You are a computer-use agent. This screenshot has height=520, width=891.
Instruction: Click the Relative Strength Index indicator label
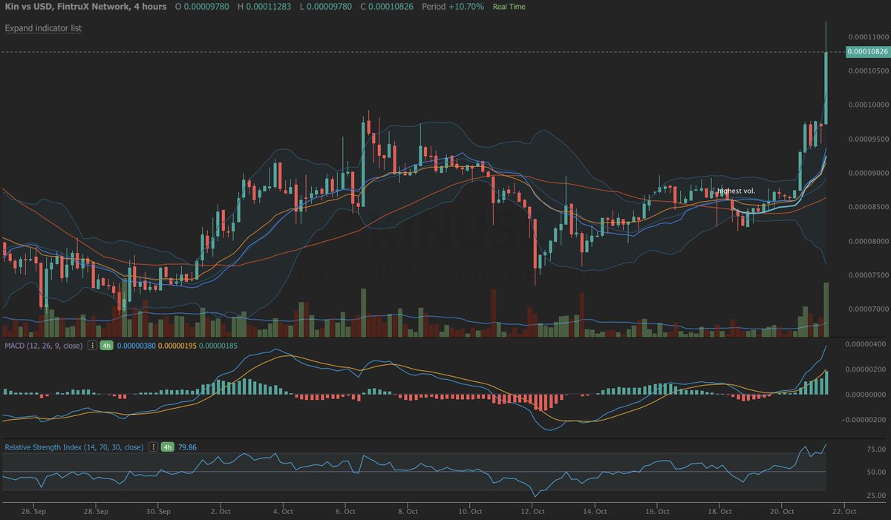(x=74, y=447)
